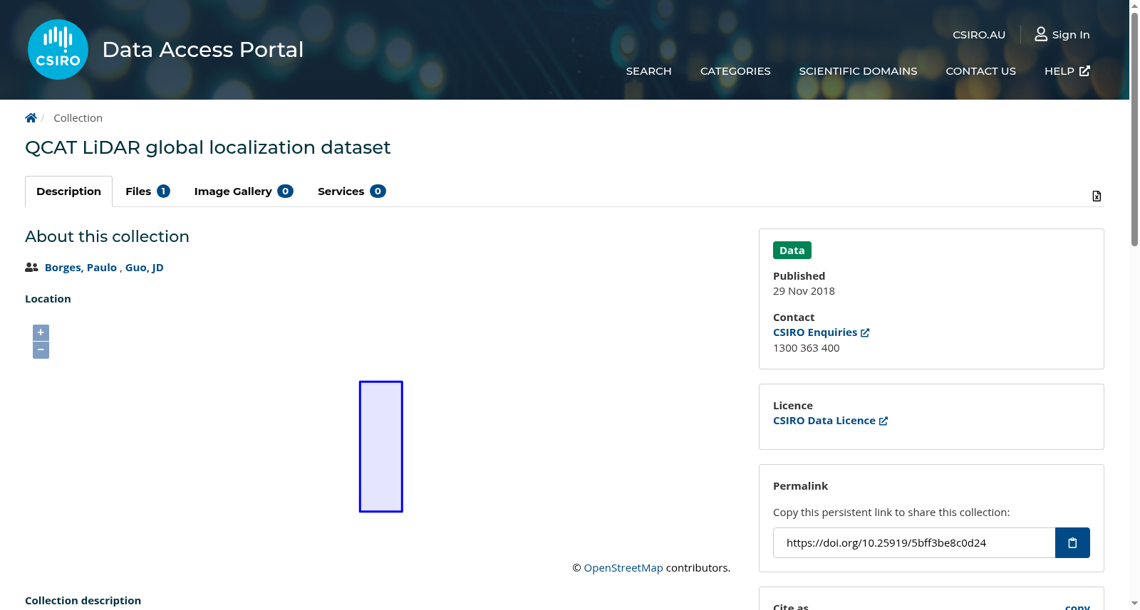
Task: Switch to the Description tab
Action: click(x=68, y=191)
